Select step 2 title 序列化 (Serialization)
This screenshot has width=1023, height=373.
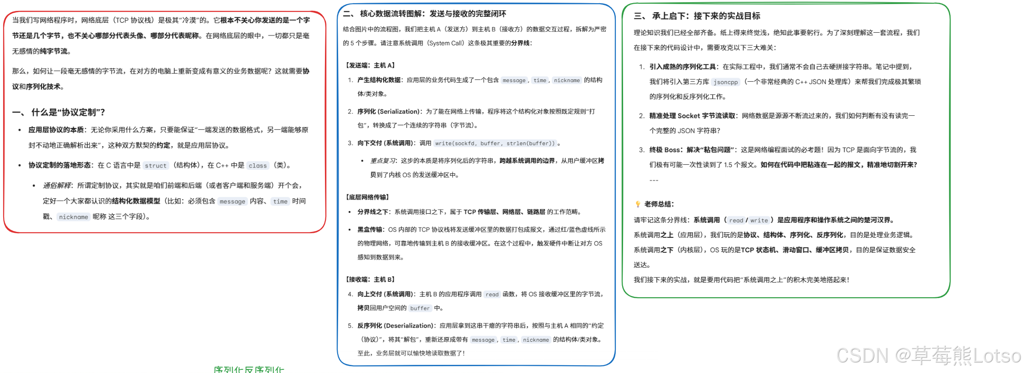pyautogui.click(x=389, y=112)
